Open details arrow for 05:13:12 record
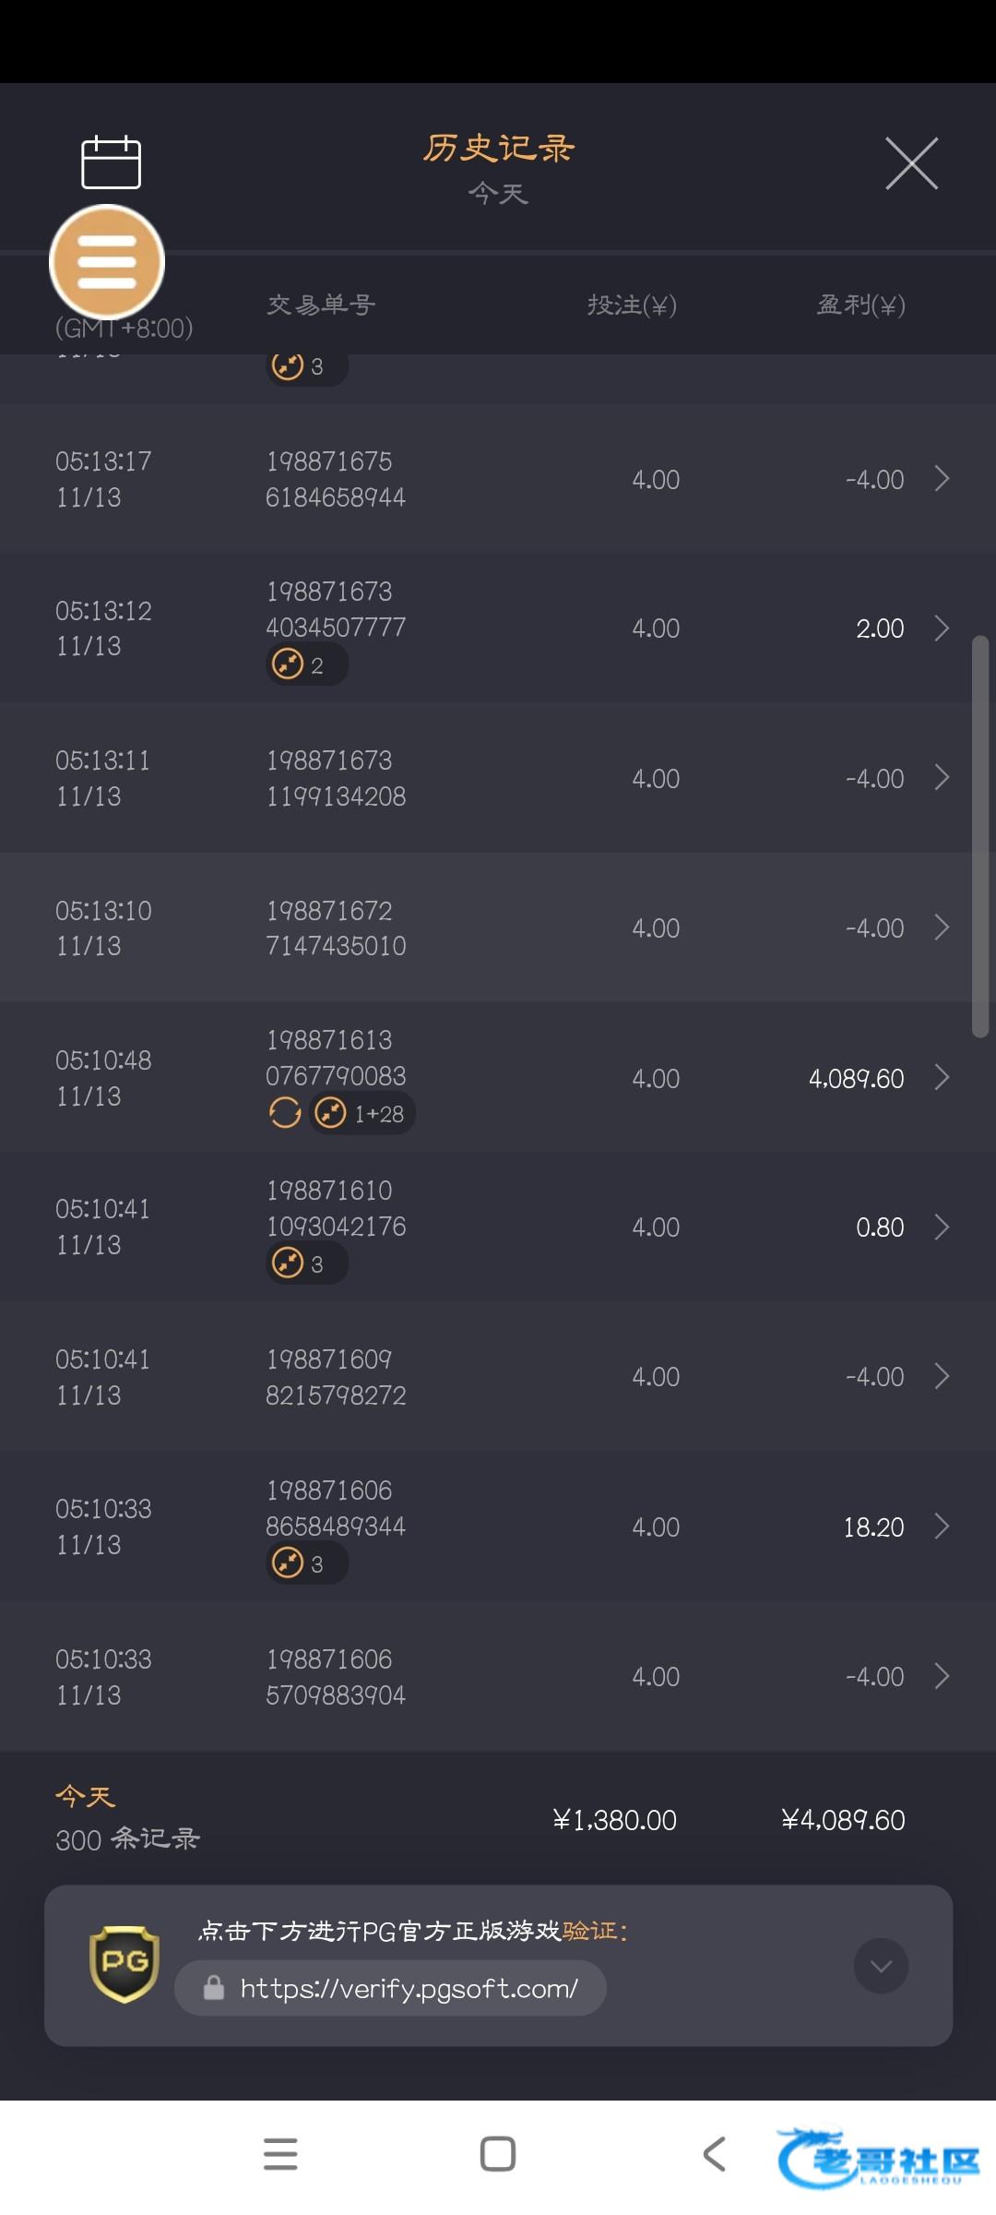 (x=942, y=629)
